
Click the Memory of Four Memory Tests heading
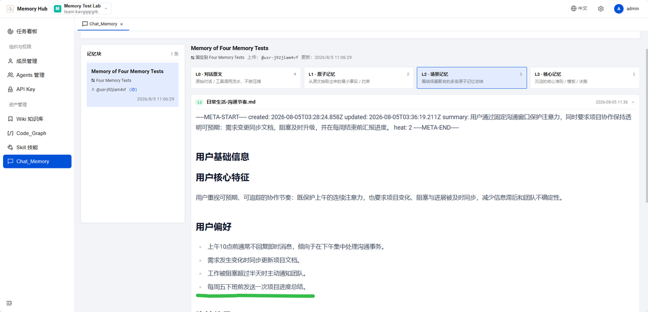point(230,48)
